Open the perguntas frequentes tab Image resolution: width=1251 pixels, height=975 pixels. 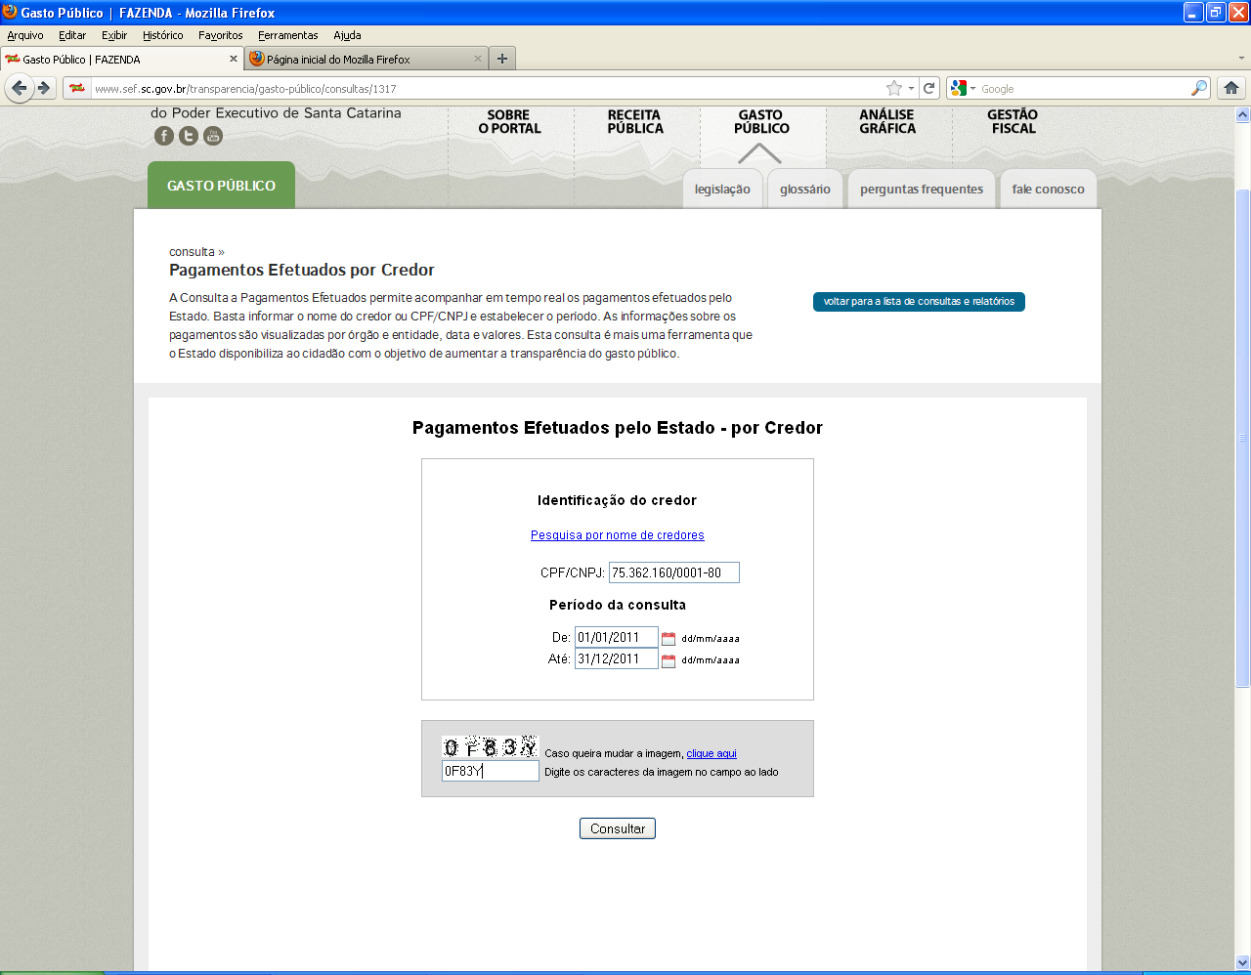click(922, 189)
